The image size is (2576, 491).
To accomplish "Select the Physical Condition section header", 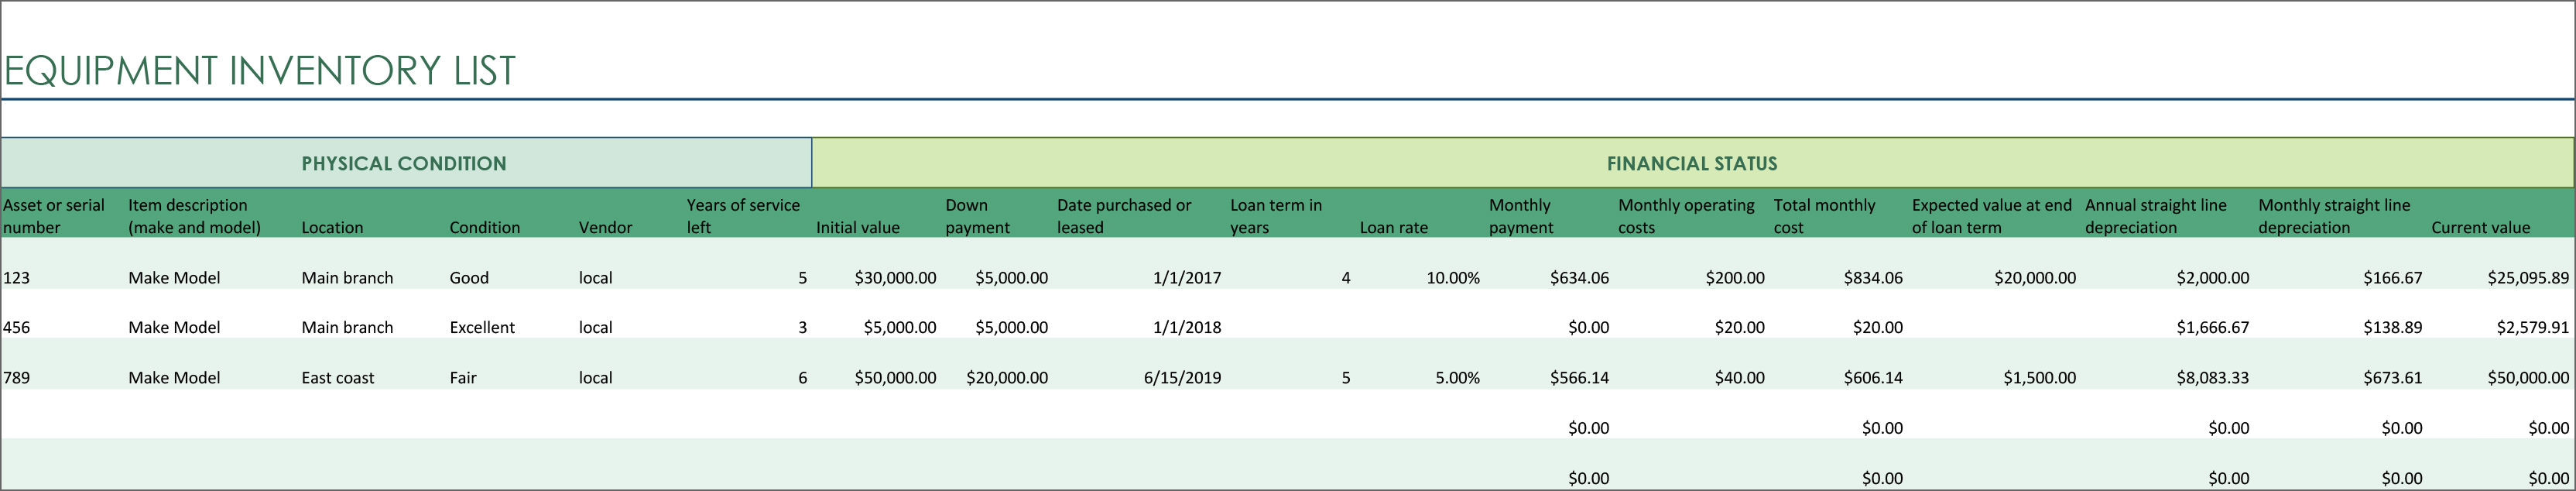I will pyautogui.click(x=404, y=163).
